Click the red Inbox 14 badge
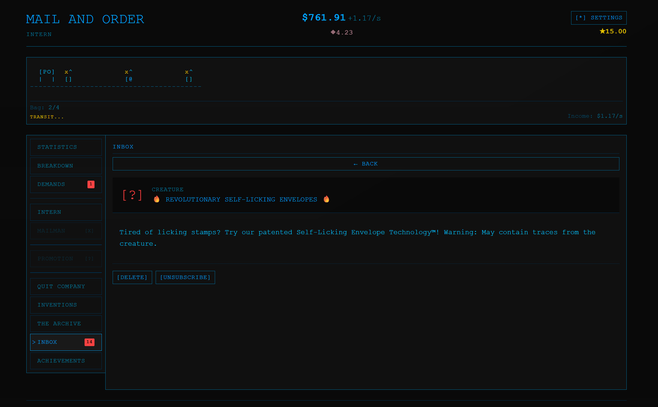This screenshot has height=407, width=658. pos(89,342)
